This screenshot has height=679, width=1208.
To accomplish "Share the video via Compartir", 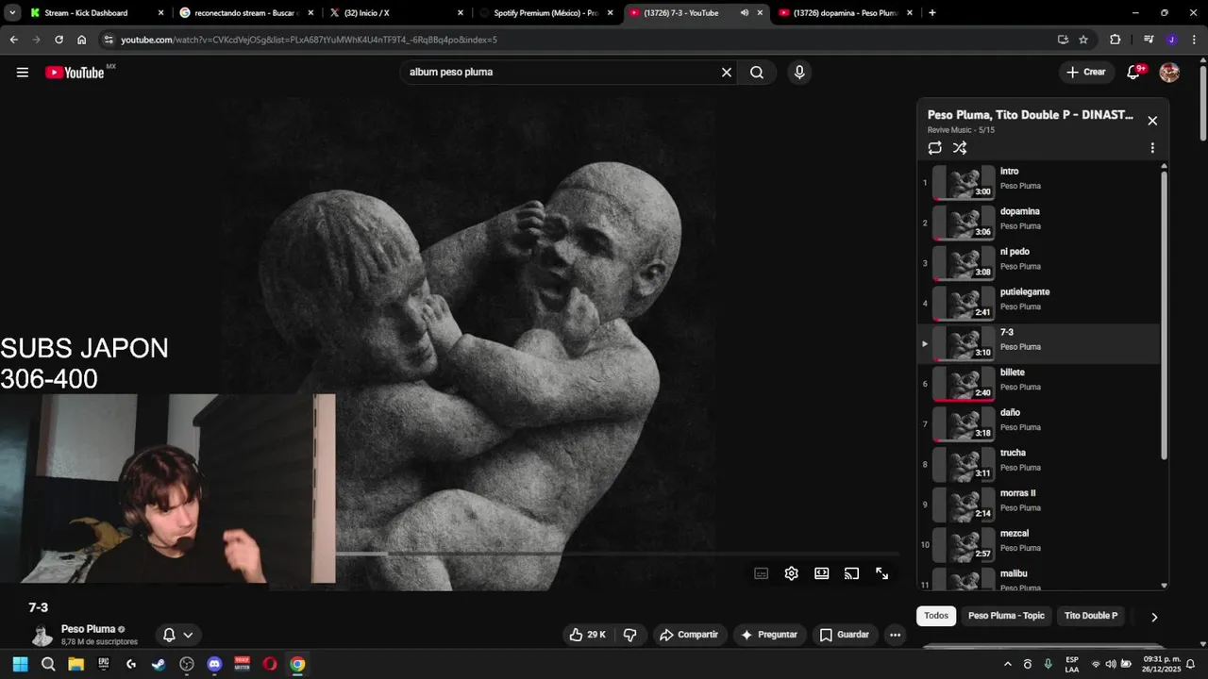I will (689, 635).
